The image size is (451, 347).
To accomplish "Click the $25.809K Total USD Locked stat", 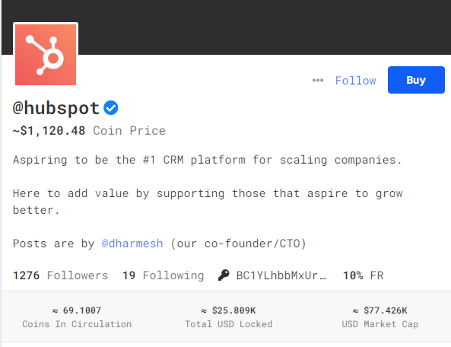I will pos(228,317).
